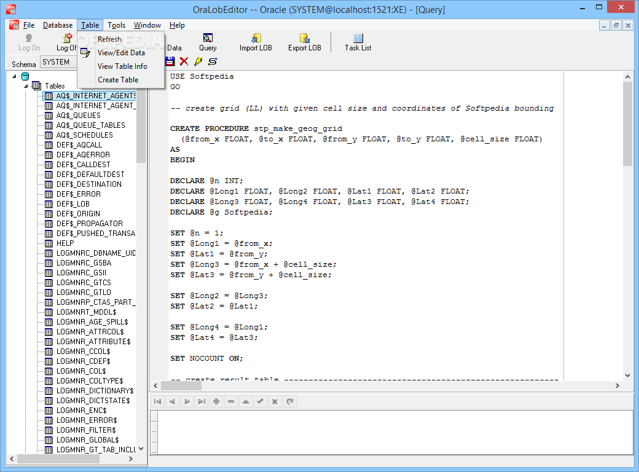Collapse the database root node

(14, 76)
